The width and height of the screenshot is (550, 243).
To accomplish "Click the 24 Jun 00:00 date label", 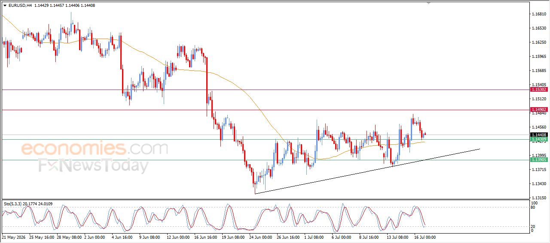I will coord(260,237).
